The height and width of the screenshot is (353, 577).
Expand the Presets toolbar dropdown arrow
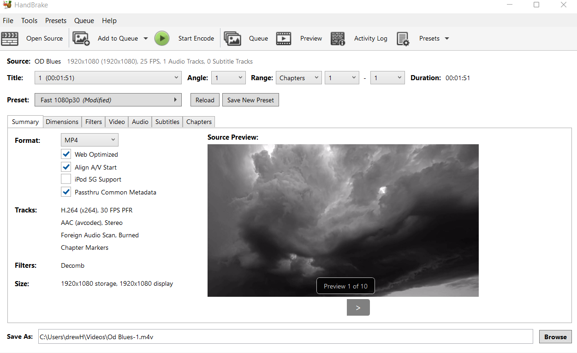(x=446, y=39)
